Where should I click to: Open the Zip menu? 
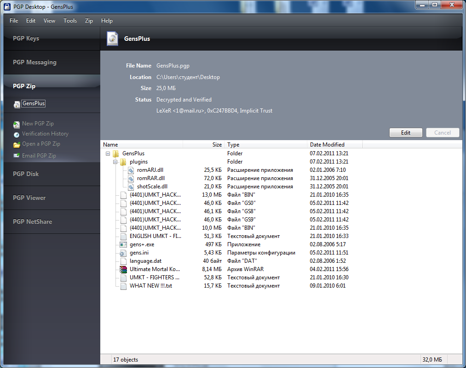[x=89, y=21]
